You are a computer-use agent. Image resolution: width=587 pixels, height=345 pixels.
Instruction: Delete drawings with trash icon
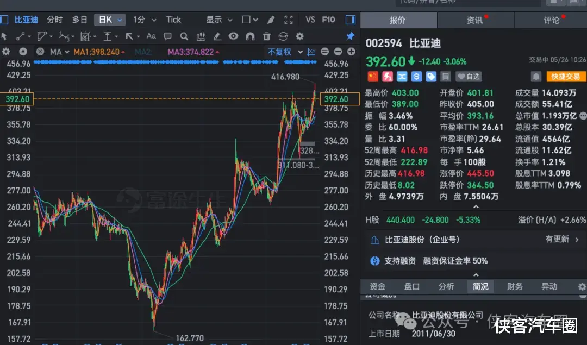point(266,36)
